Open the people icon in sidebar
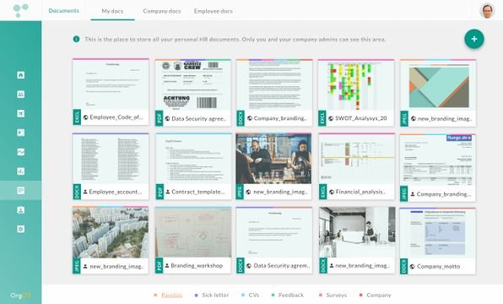Image resolution: width=503 pixels, height=304 pixels. point(20,94)
